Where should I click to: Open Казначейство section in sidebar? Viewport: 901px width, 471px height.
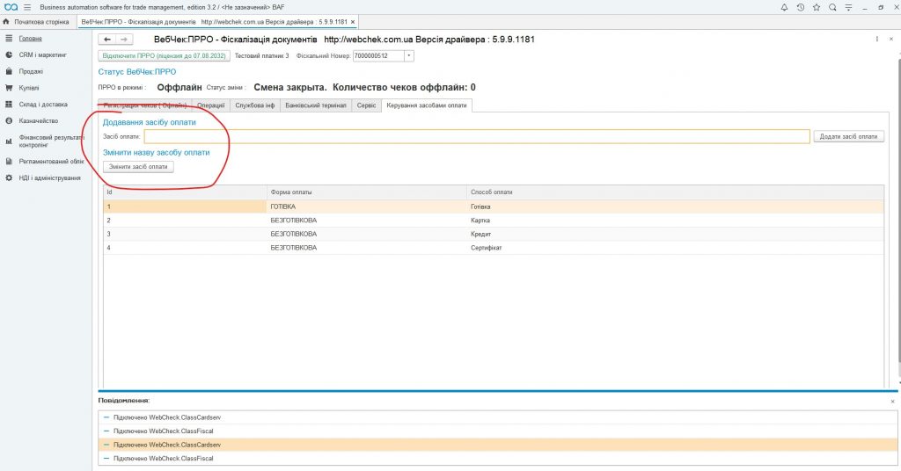(39, 121)
